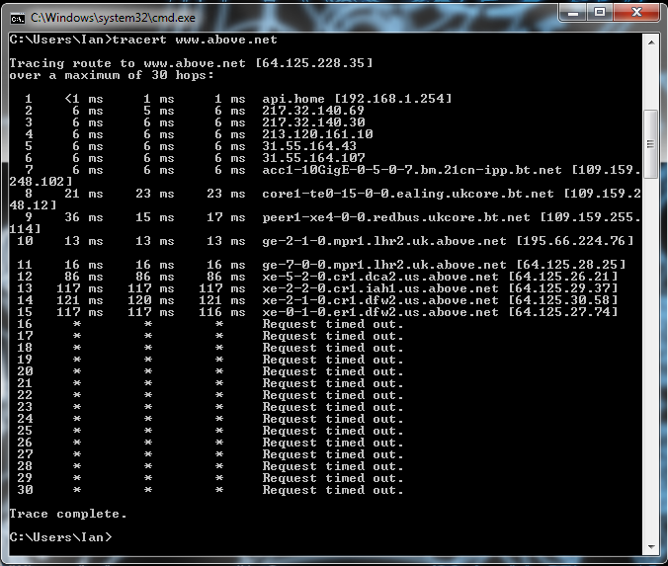This screenshot has height=566, width=668.
Task: Click hop 5 address 31.55.164.43
Action: click(309, 146)
